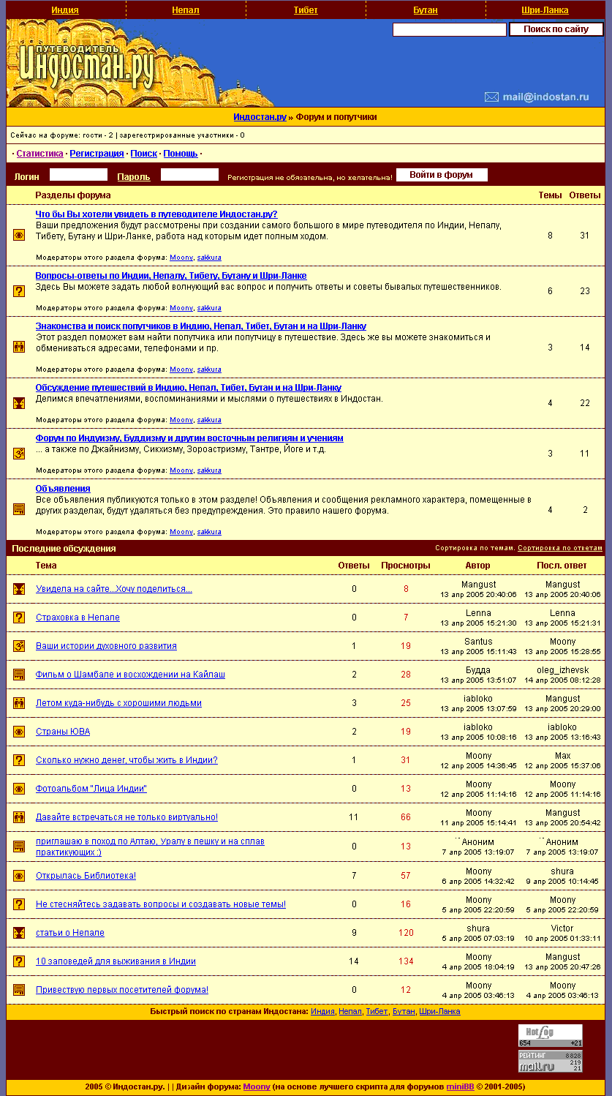
Task: Click the mail.ru rating badge
Action: (551, 1062)
